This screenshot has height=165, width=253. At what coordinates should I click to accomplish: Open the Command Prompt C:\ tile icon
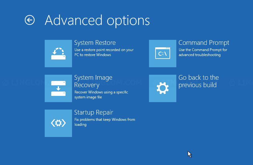[x=163, y=54]
